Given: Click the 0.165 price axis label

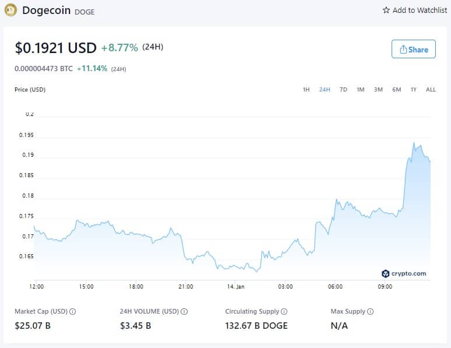Looking at the screenshot, I should coord(26,256).
